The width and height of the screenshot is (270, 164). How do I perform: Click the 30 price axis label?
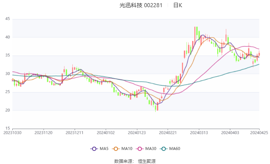click(x=8, y=74)
